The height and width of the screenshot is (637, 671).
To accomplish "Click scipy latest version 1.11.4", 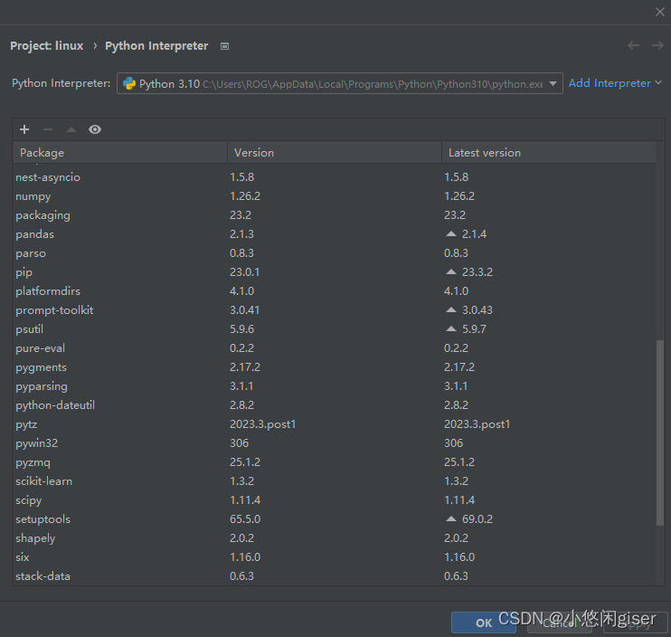I will pos(459,500).
